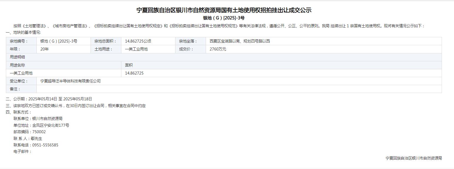Click the 宗地总面积 label cell

pyautogui.click(x=106, y=41)
